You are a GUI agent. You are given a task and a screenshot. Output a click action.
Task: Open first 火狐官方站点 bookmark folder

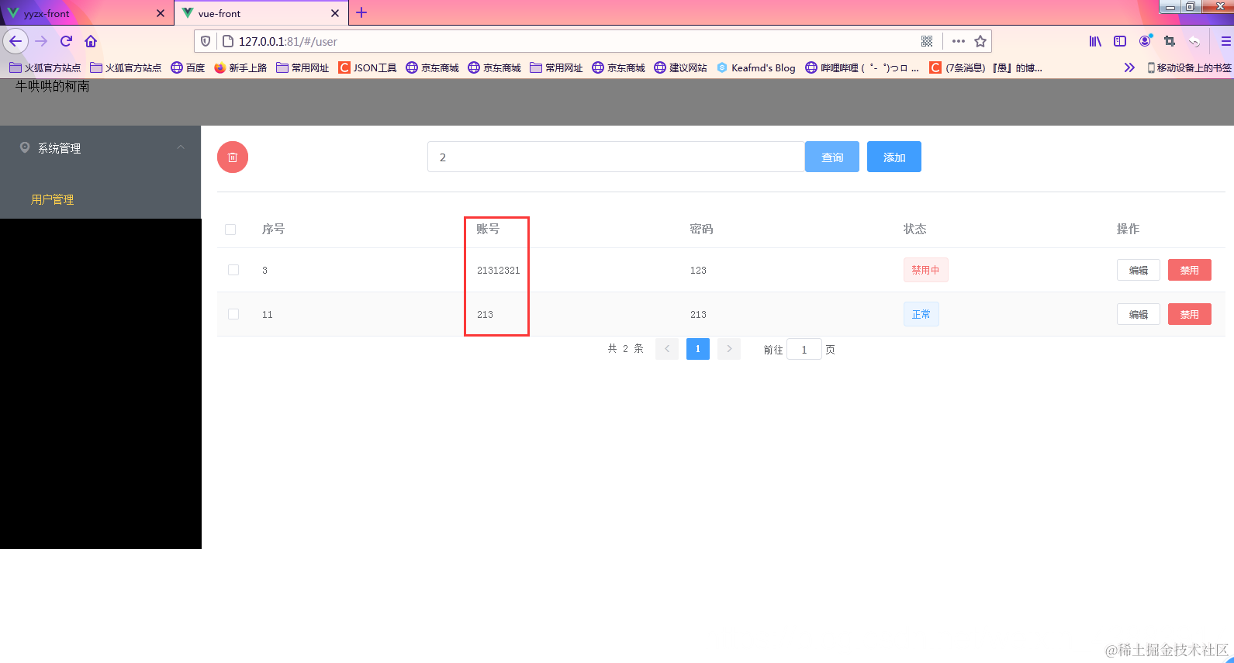pos(45,67)
